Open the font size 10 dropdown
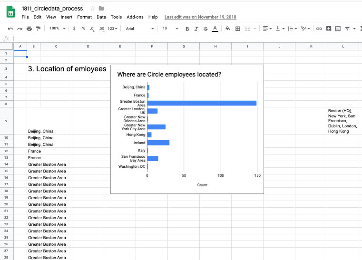The image size is (362, 260). [x=170, y=29]
